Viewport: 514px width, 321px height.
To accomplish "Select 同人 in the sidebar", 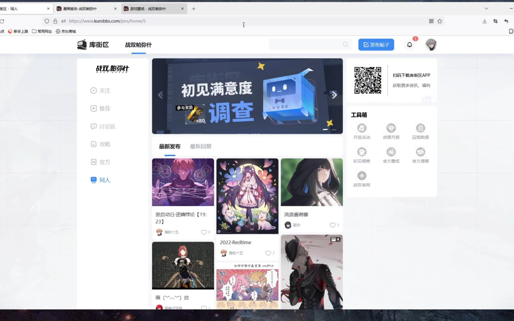I will (100, 180).
